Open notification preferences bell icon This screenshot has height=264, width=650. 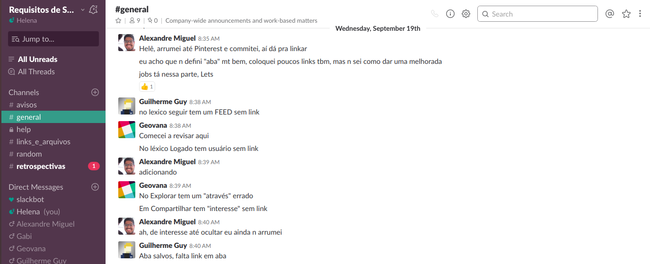[x=94, y=9]
